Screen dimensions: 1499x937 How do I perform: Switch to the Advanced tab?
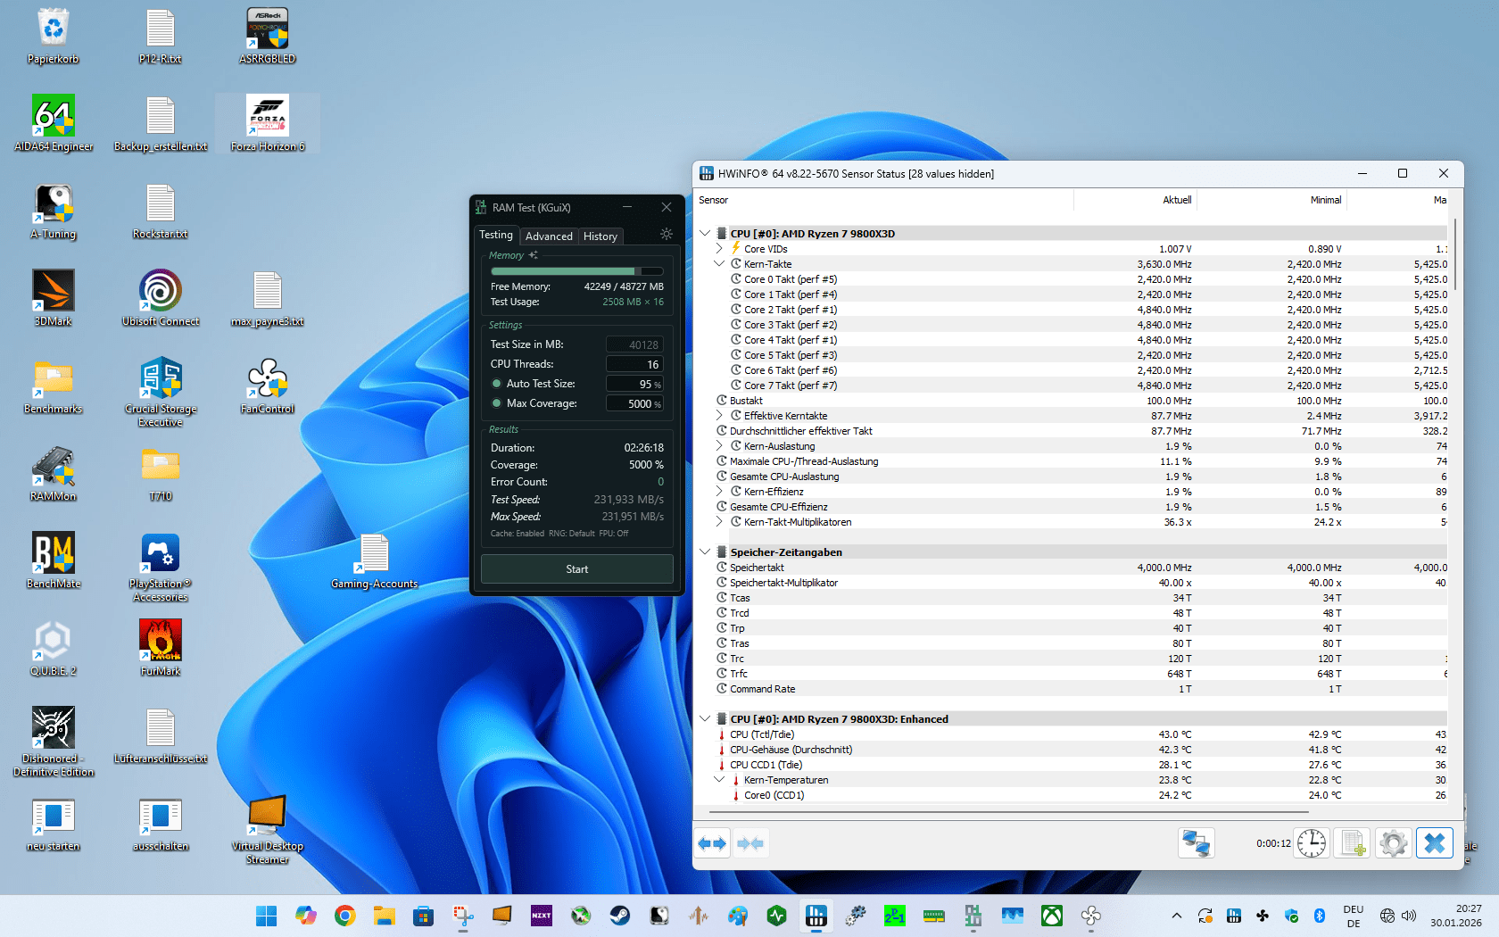point(549,236)
